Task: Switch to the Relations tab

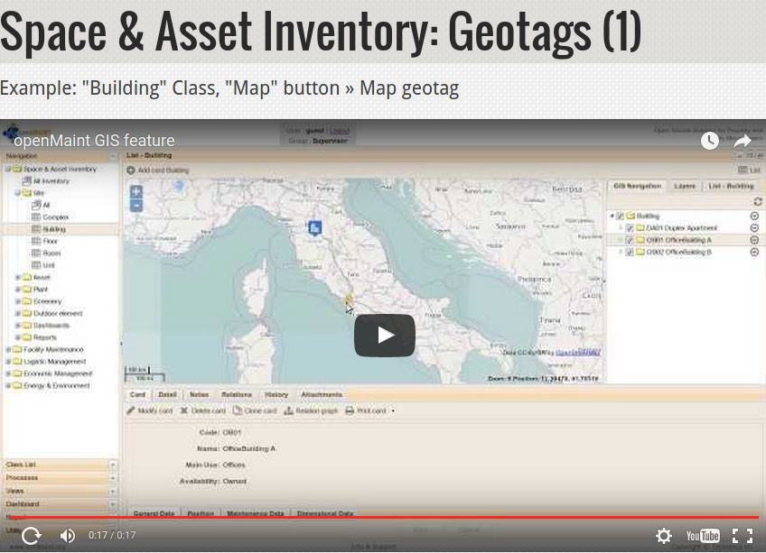Action: (237, 394)
